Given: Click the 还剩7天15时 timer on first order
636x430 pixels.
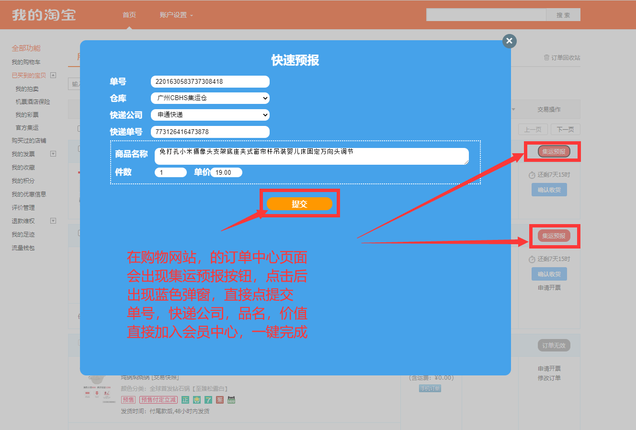Looking at the screenshot, I should (x=549, y=175).
